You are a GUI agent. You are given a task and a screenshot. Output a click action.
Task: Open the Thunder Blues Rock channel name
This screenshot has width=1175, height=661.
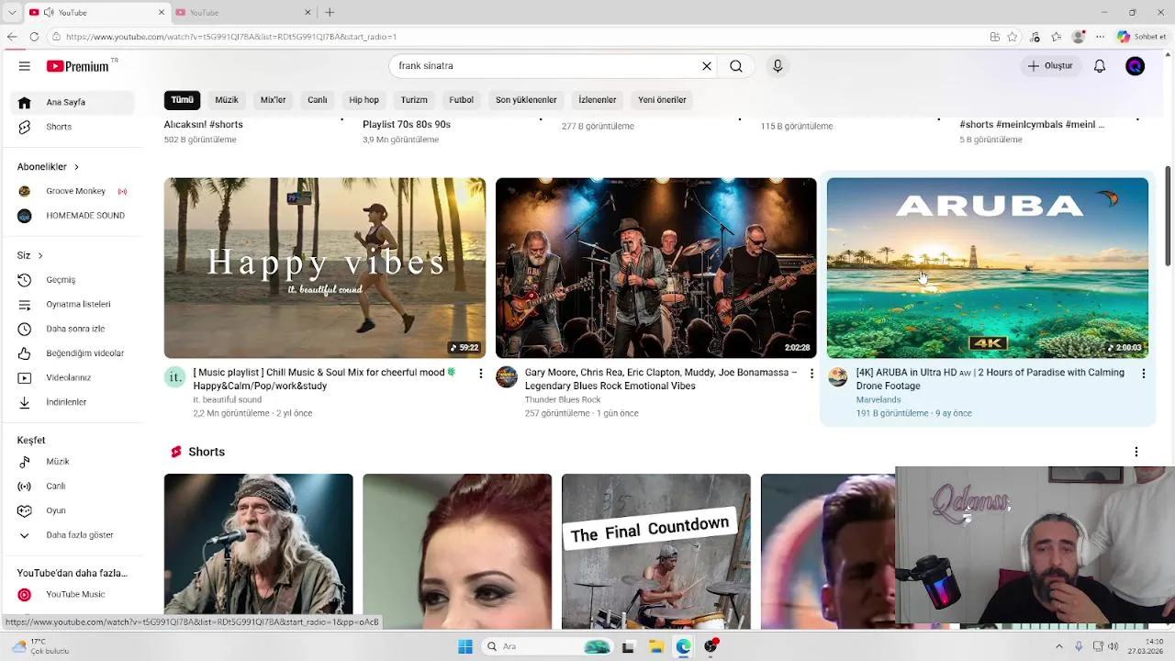pos(563,399)
